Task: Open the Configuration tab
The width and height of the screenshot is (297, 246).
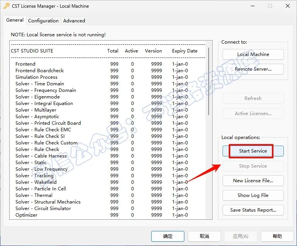Action: click(43, 21)
